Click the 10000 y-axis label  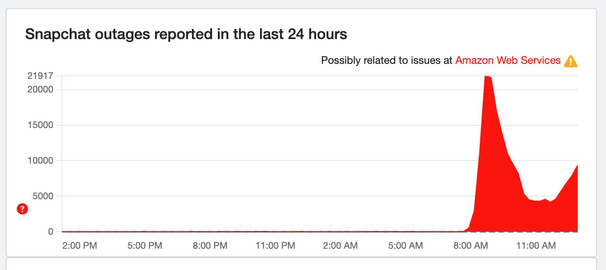pyautogui.click(x=40, y=161)
